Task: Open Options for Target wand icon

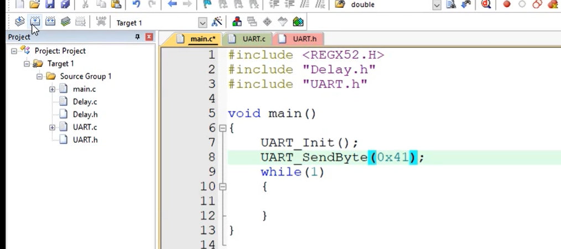Action: 217,22
